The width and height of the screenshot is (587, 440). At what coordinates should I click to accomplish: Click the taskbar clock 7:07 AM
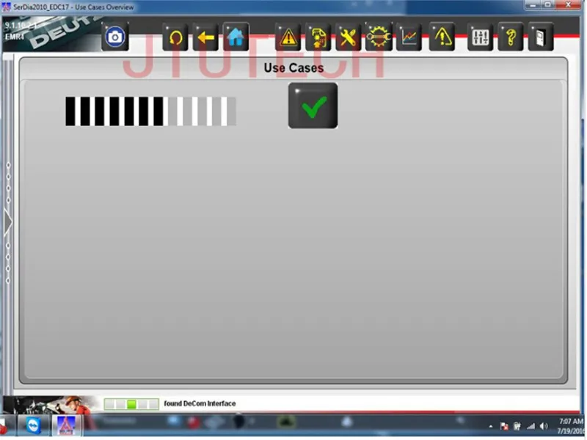(x=570, y=422)
